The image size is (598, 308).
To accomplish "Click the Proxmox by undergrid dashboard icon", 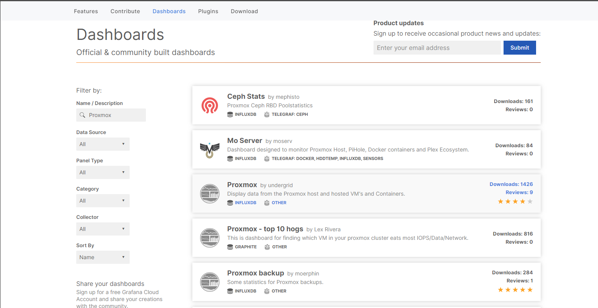I will pos(210,194).
